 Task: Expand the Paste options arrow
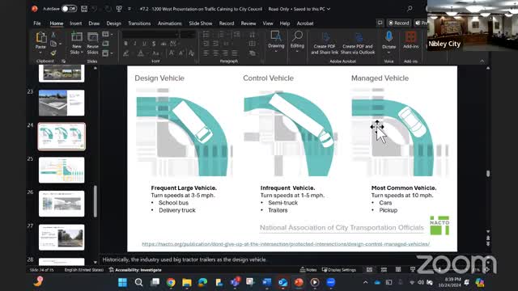coord(40,53)
